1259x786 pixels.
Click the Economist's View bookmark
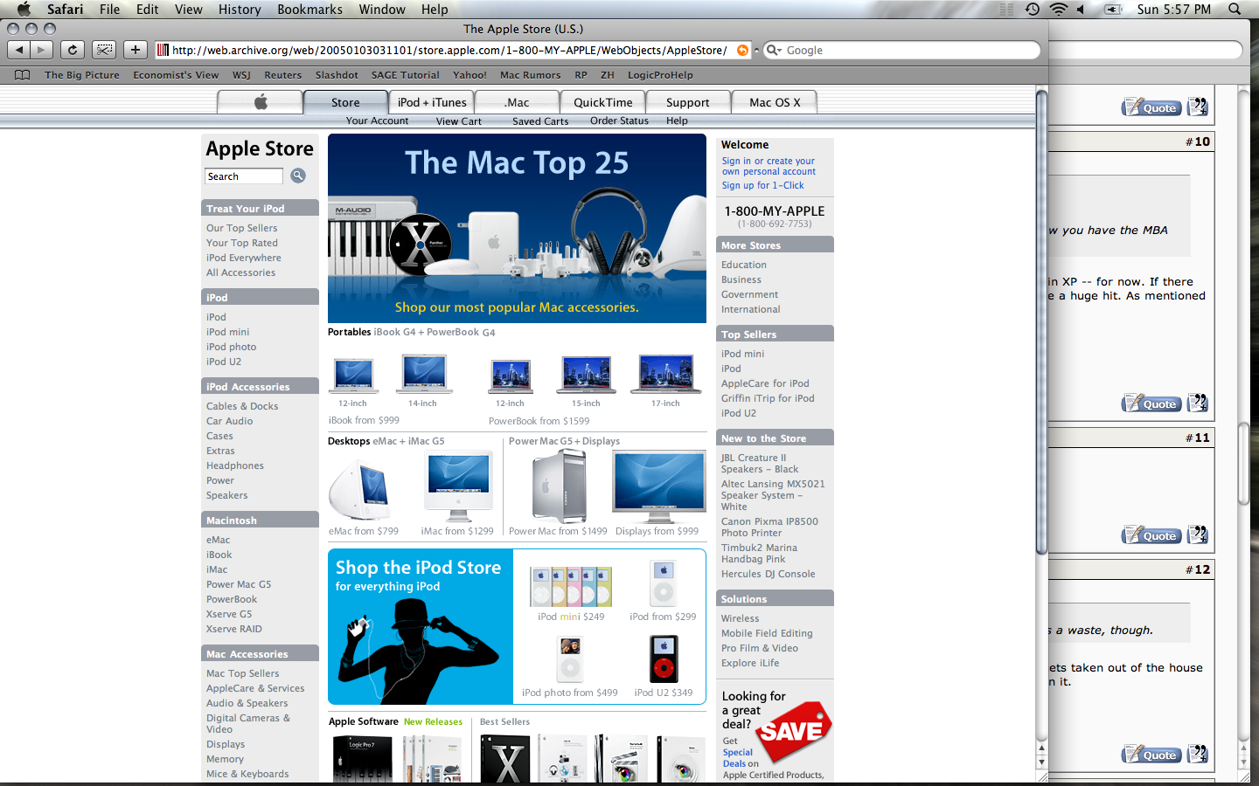coord(176,75)
